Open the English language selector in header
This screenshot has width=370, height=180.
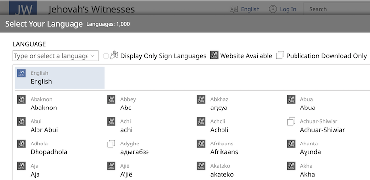pyautogui.click(x=245, y=9)
